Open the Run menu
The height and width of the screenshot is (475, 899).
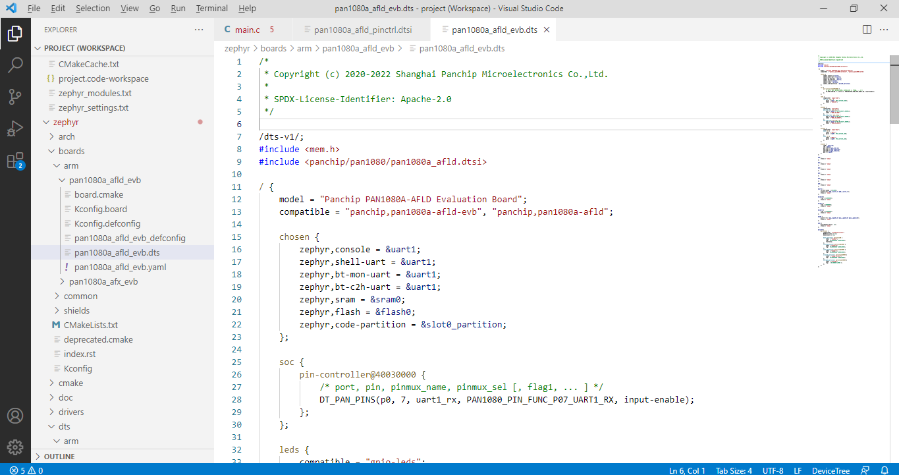pyautogui.click(x=178, y=9)
